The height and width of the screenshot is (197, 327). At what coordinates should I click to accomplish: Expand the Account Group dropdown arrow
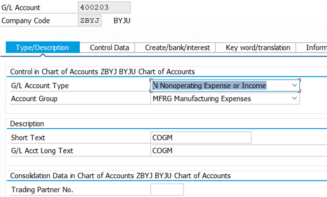point(294,99)
